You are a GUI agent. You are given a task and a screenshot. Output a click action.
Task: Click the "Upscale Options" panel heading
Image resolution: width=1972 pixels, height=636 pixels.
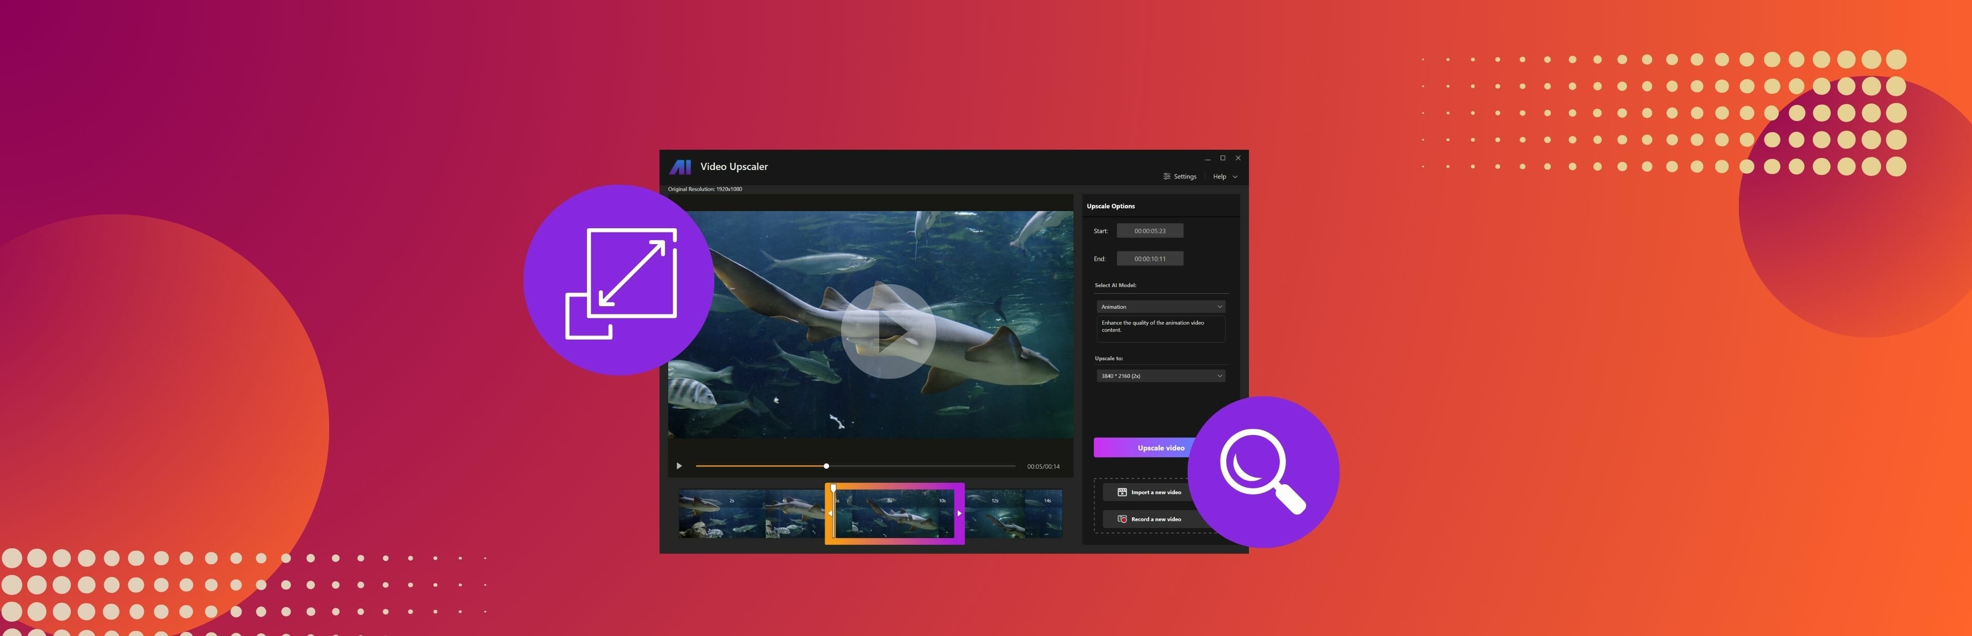coord(1111,206)
